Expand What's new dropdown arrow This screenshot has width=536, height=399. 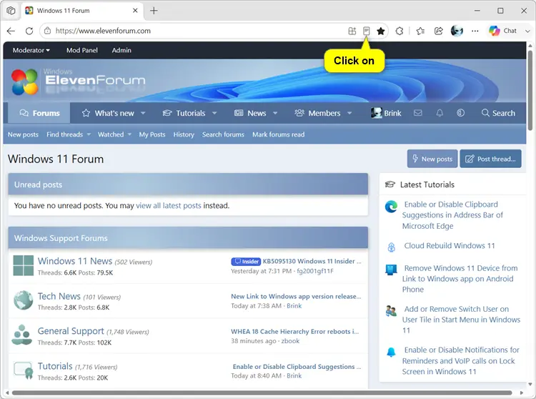pyautogui.click(x=143, y=113)
